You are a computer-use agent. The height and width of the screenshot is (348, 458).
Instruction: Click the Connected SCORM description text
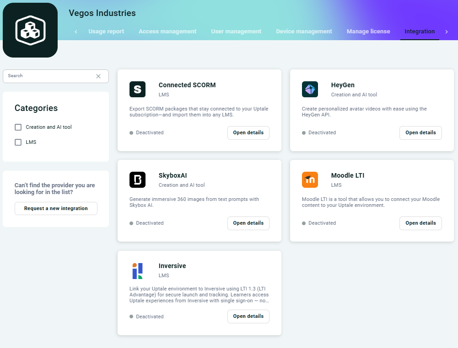(x=199, y=111)
